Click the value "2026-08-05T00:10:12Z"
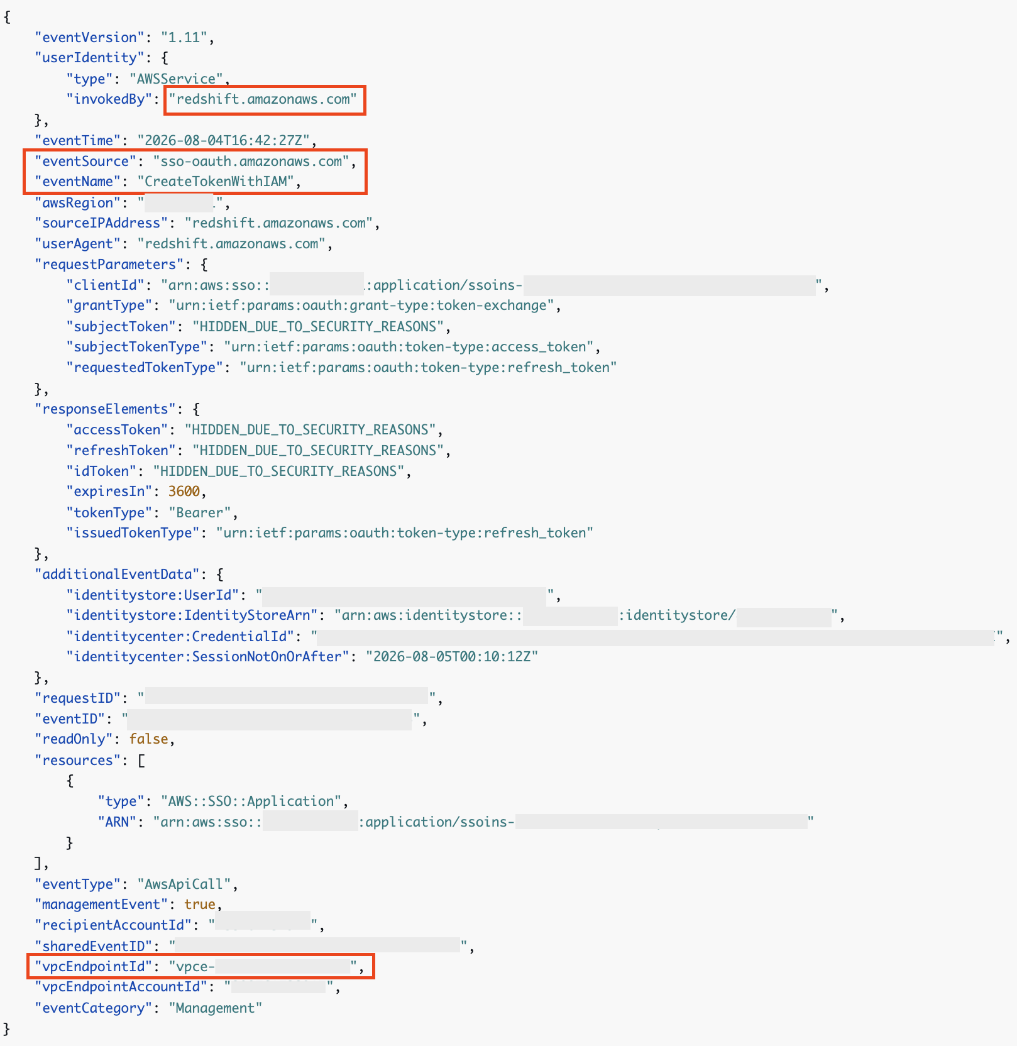This screenshot has width=1017, height=1046. (452, 657)
